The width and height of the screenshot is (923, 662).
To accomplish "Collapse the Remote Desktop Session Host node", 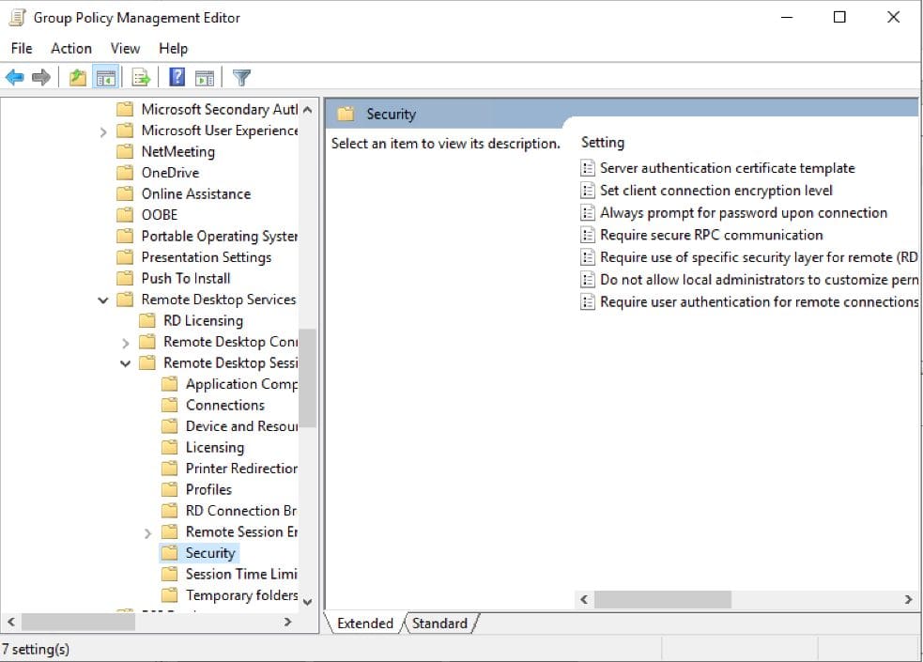I will point(126,363).
